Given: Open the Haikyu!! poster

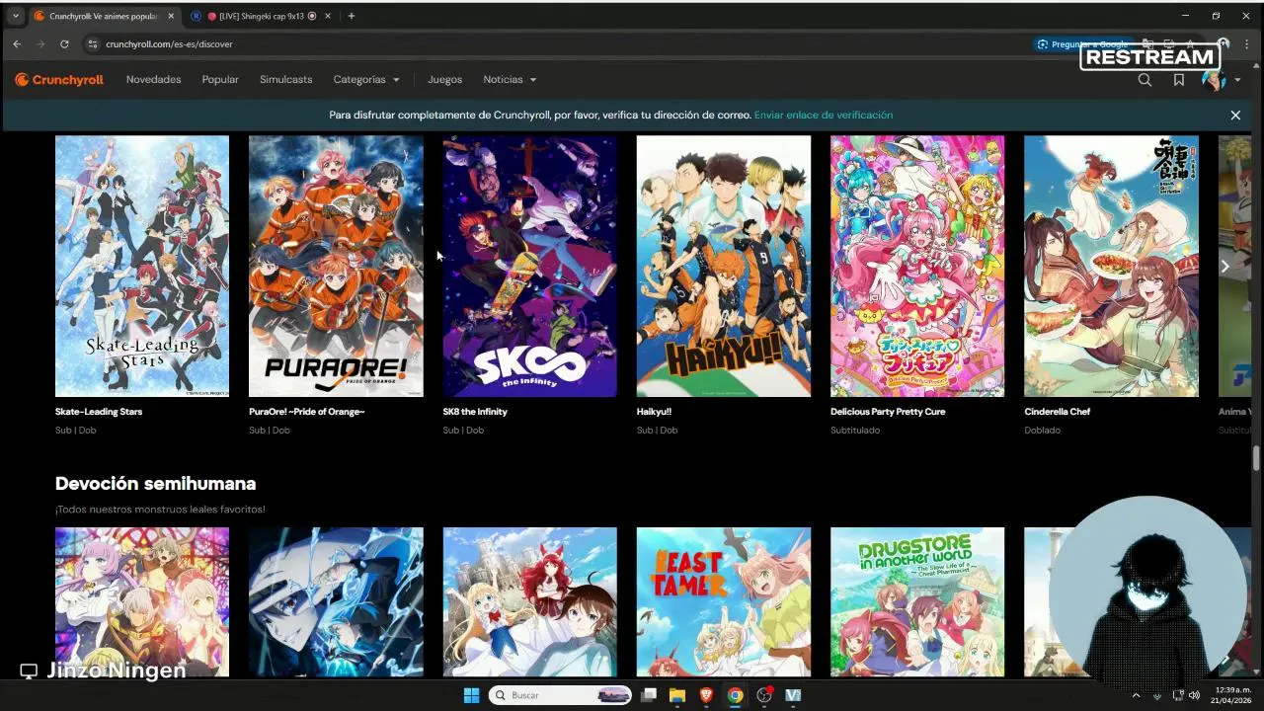Looking at the screenshot, I should tap(724, 266).
